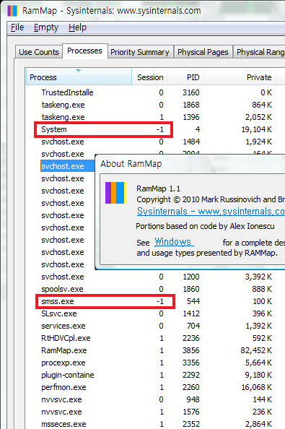The width and height of the screenshot is (285, 429).
Task: Follow the Windows link in About dialog
Action: tap(174, 242)
